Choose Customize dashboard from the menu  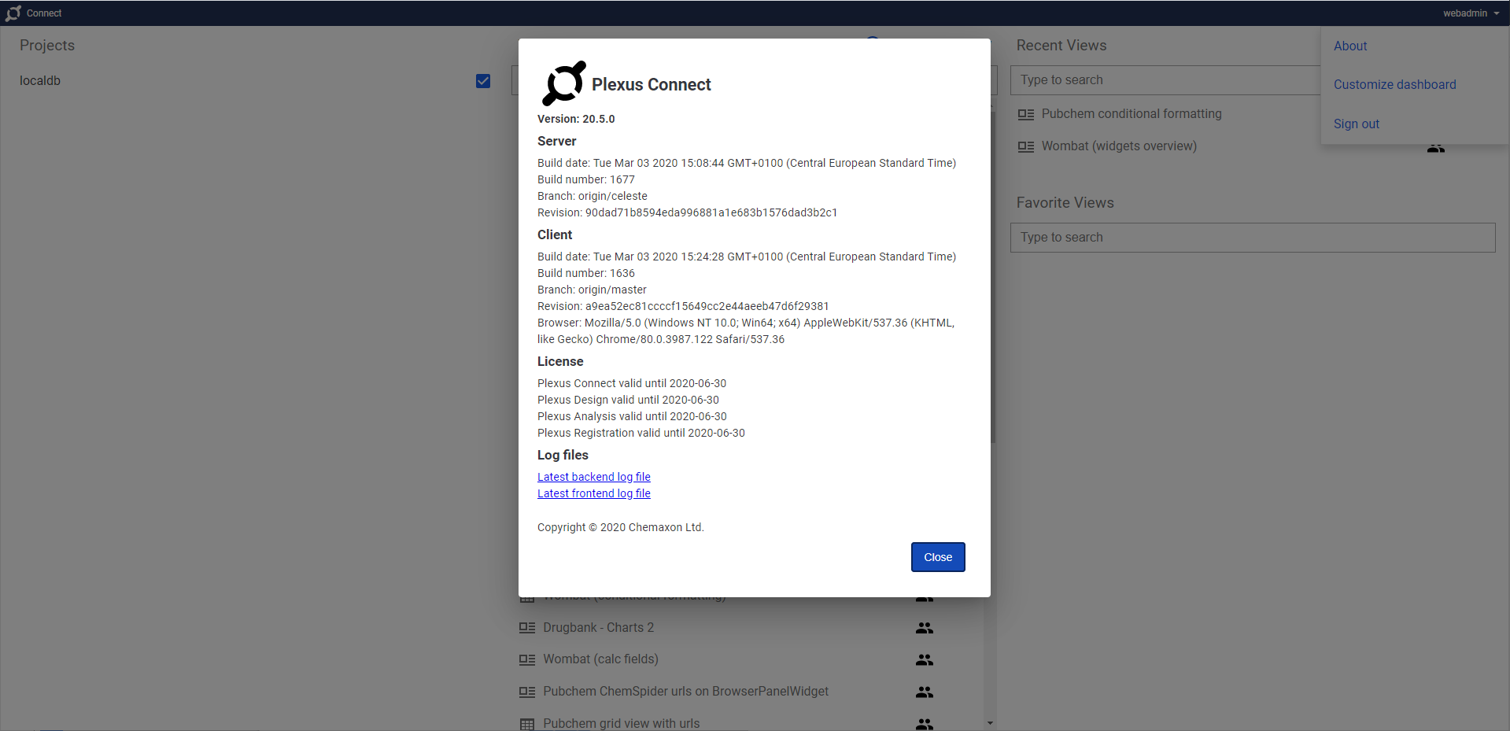(1394, 85)
